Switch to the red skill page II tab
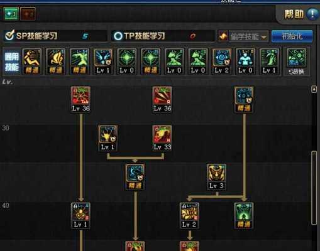This screenshot has height=251, width=320. (x=28, y=14)
